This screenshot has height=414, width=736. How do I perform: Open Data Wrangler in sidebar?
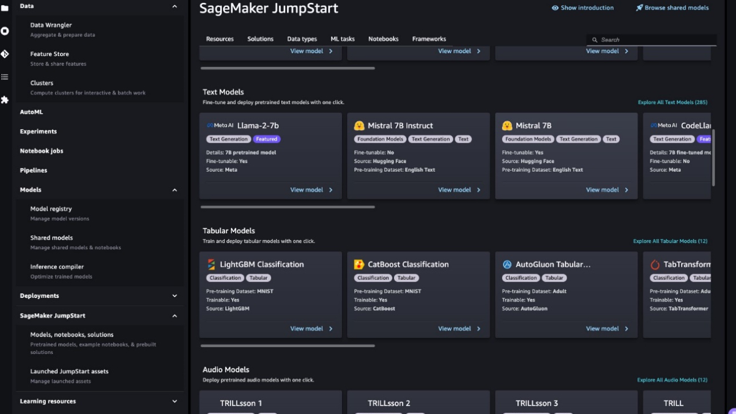click(x=51, y=25)
